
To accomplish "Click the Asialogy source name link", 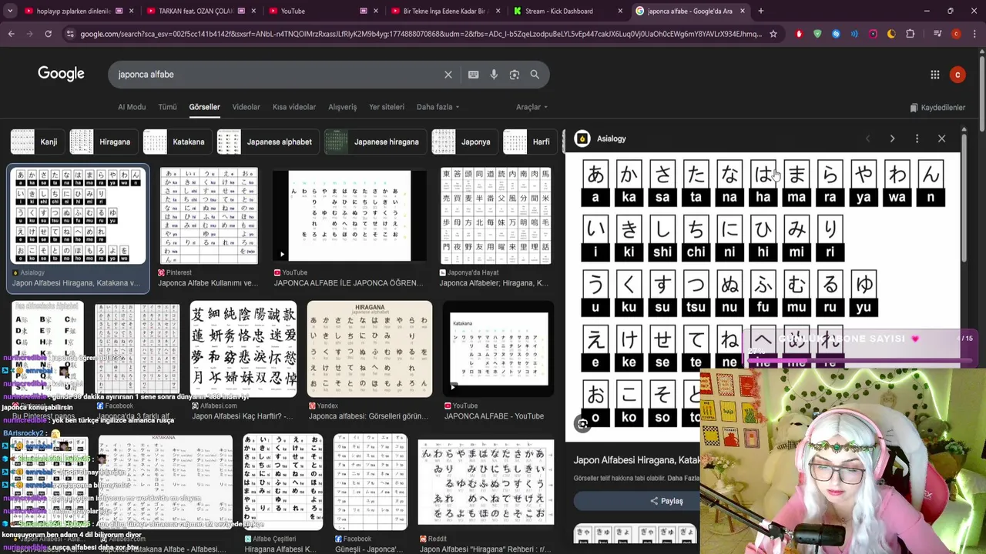I will (612, 138).
